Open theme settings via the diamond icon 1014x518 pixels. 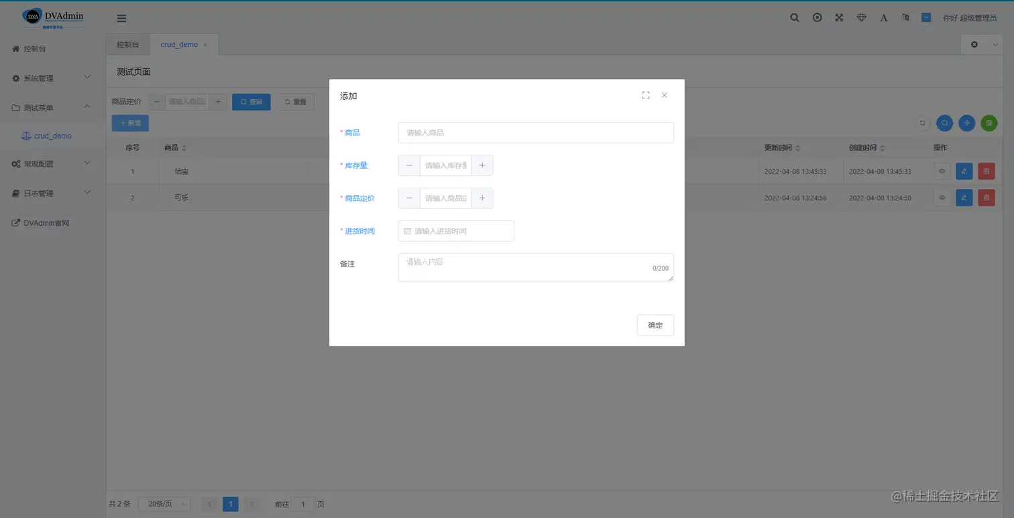pos(861,17)
